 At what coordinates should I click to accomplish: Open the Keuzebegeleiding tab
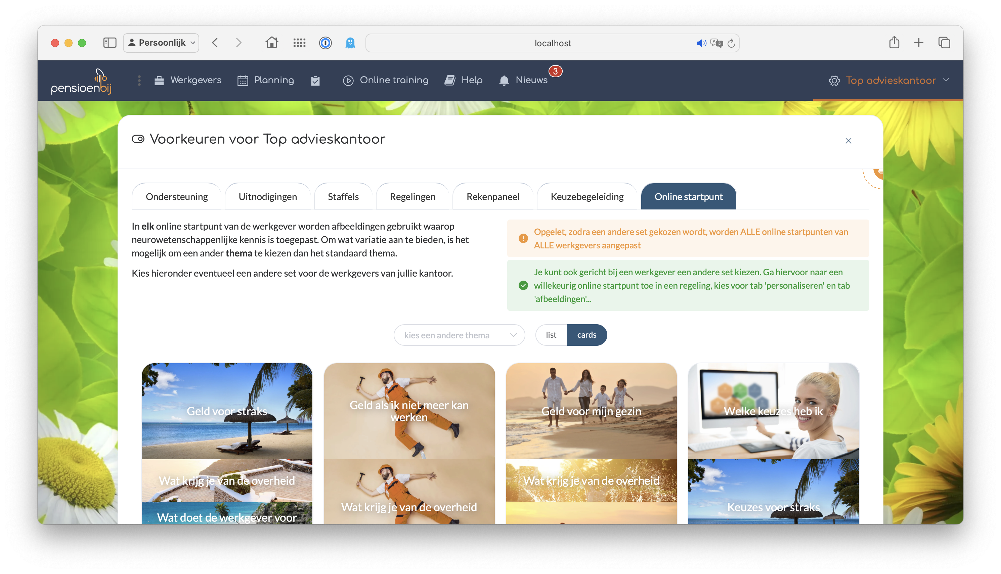(587, 196)
